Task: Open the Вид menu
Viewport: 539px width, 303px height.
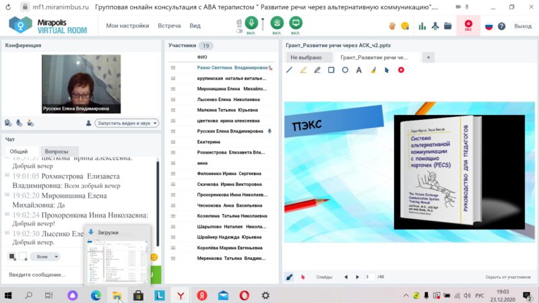Action: (x=195, y=26)
